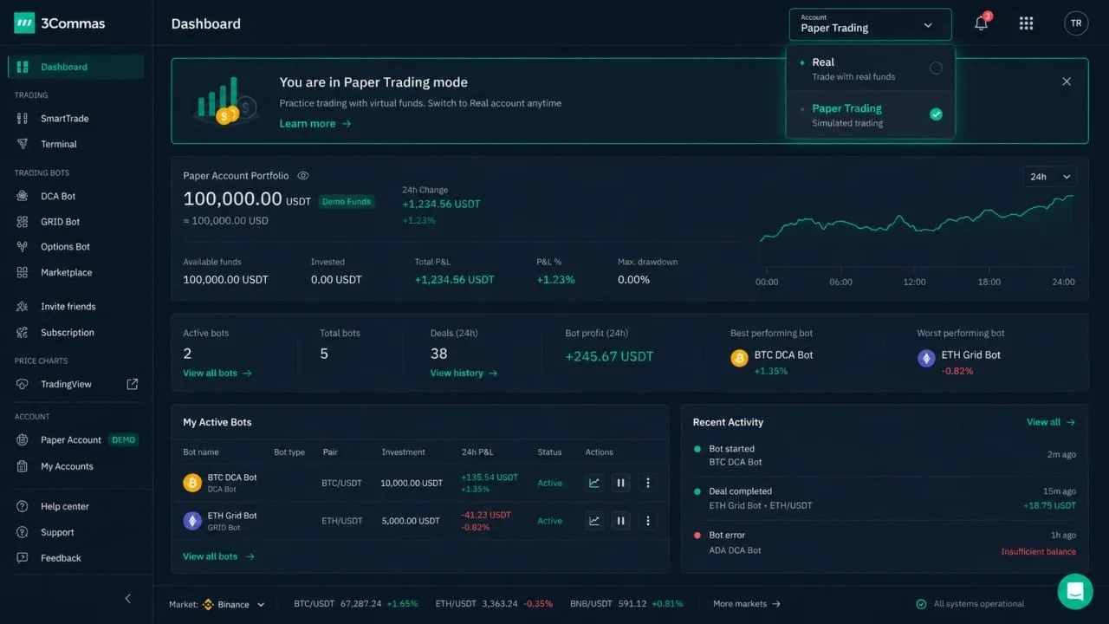Screen dimensions: 1109x624
Task: Select the Real account radio button
Action: (936, 68)
